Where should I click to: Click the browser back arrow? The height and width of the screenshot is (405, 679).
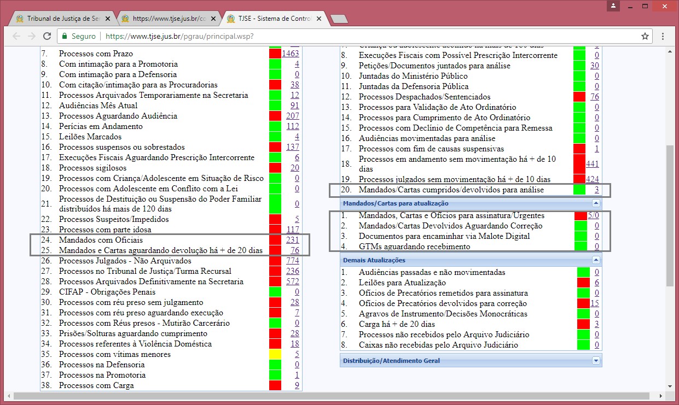[x=16, y=36]
